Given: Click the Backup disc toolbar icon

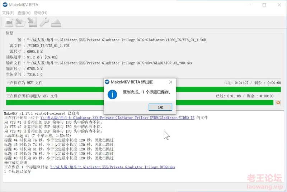Looking at the screenshot, I should coord(32,23).
